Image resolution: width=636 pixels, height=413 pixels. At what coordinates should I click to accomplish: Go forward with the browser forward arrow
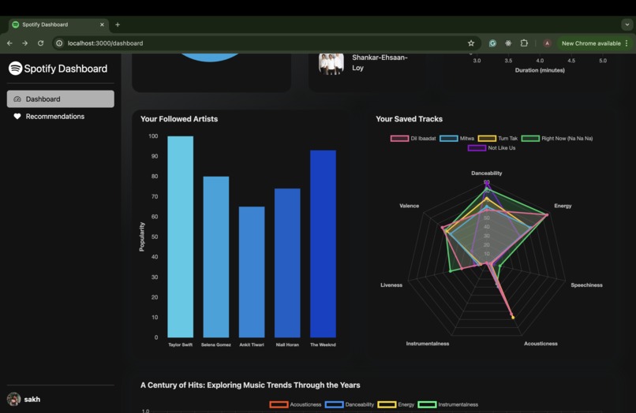click(25, 43)
